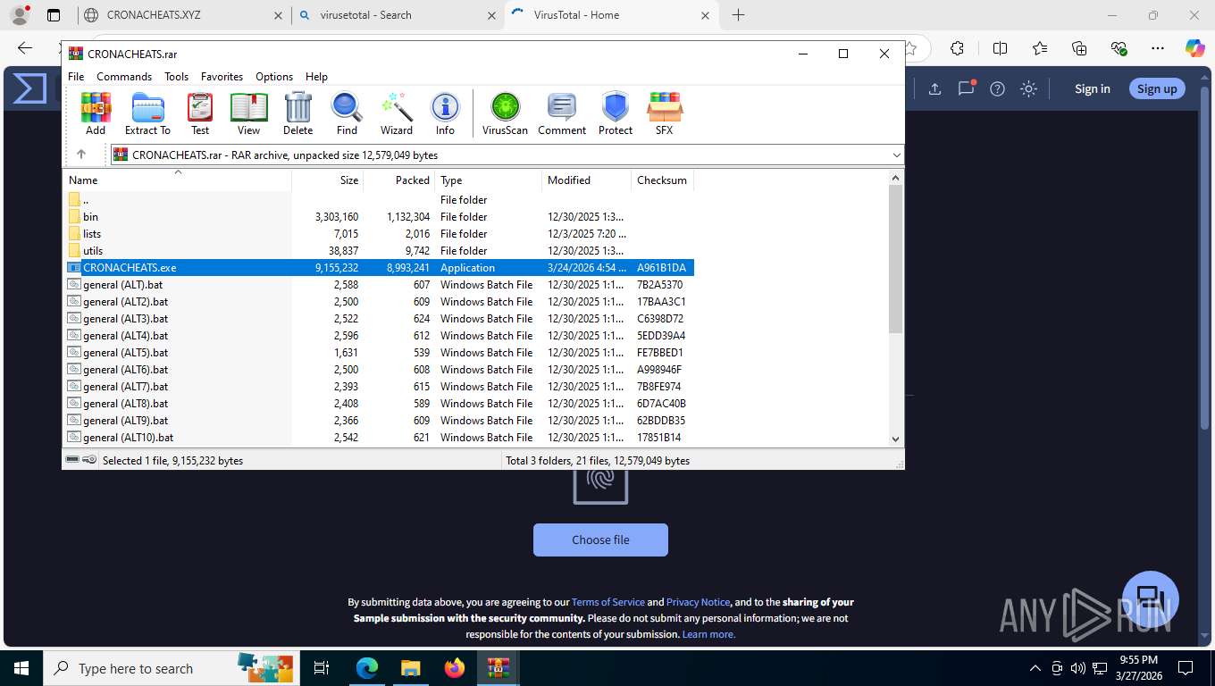Screen dimensions: 1215x686
Task: Select the lists folder
Action: 92,234
